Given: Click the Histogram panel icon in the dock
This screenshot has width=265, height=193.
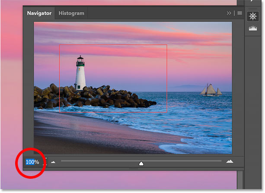Looking at the screenshot, I should (x=252, y=28).
